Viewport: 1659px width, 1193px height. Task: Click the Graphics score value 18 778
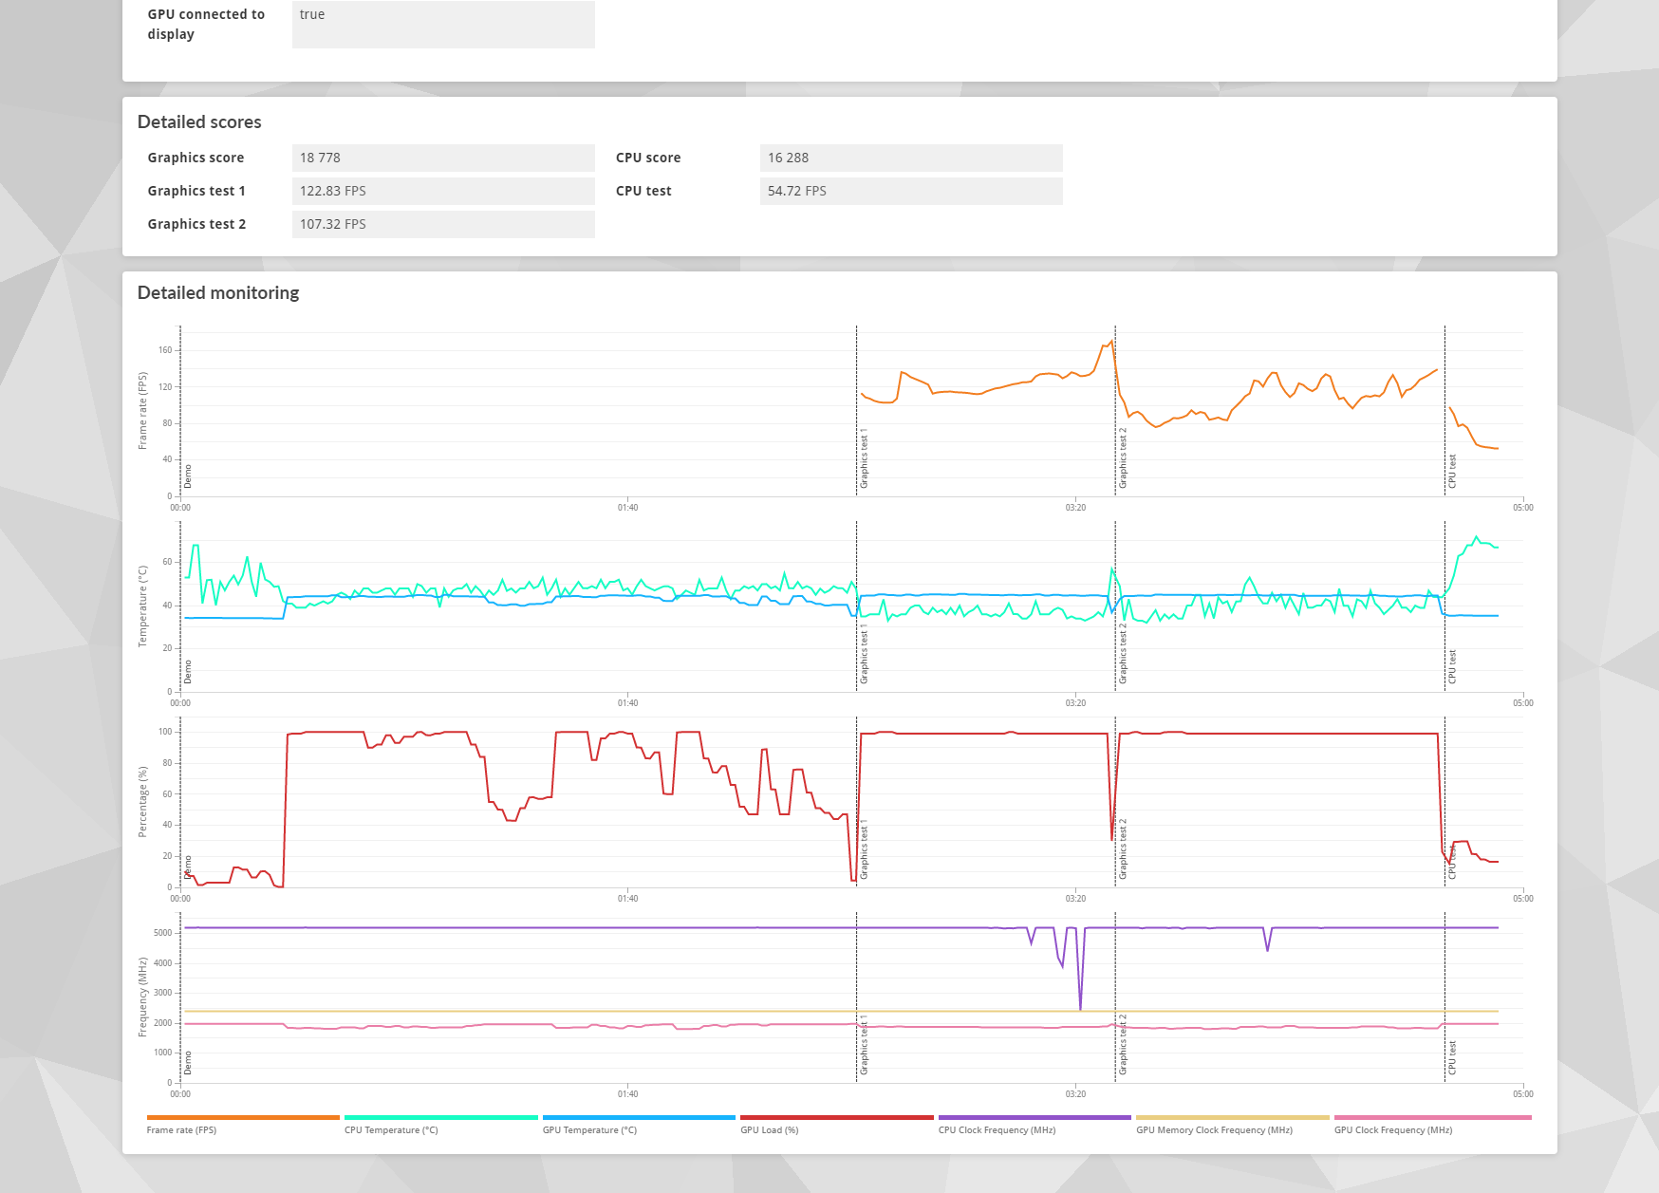tap(443, 158)
